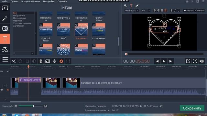Select the Популярные category

19,18
